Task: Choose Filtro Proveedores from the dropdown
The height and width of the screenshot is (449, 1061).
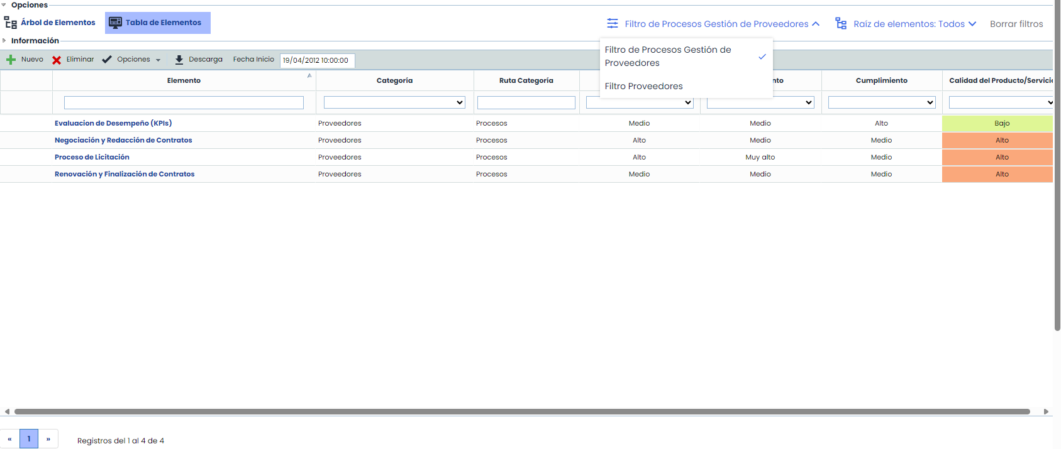Action: click(x=643, y=86)
